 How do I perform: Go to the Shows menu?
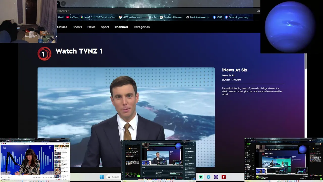click(77, 27)
